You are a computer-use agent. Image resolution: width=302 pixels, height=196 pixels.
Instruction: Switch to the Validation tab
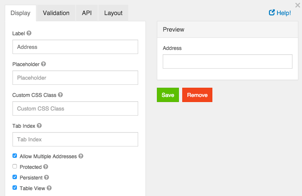56,13
